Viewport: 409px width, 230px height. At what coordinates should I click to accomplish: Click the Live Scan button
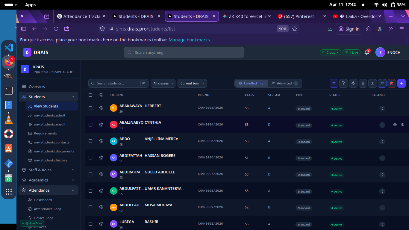[x=32, y=223]
